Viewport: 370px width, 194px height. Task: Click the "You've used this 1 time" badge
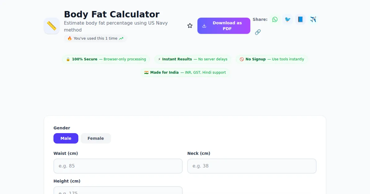[x=95, y=38]
